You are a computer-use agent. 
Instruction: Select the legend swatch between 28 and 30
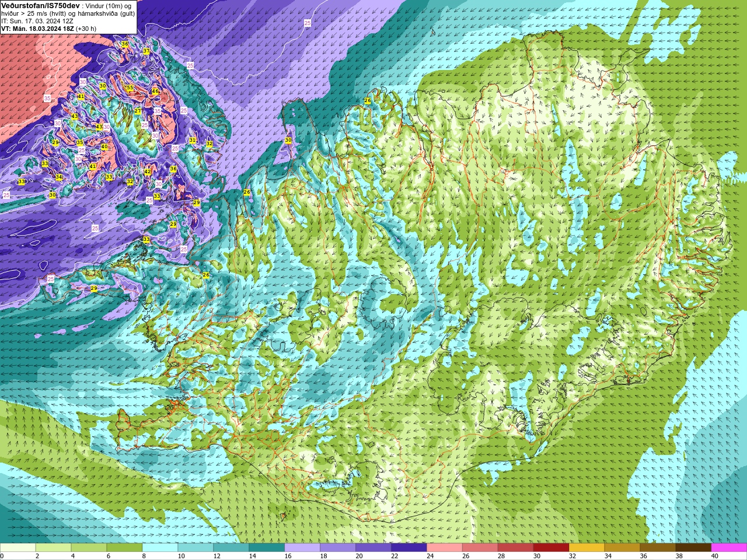coord(516,548)
